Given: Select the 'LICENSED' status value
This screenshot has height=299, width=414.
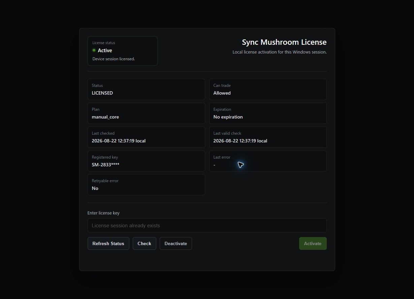Looking at the screenshot, I should click(x=102, y=93).
